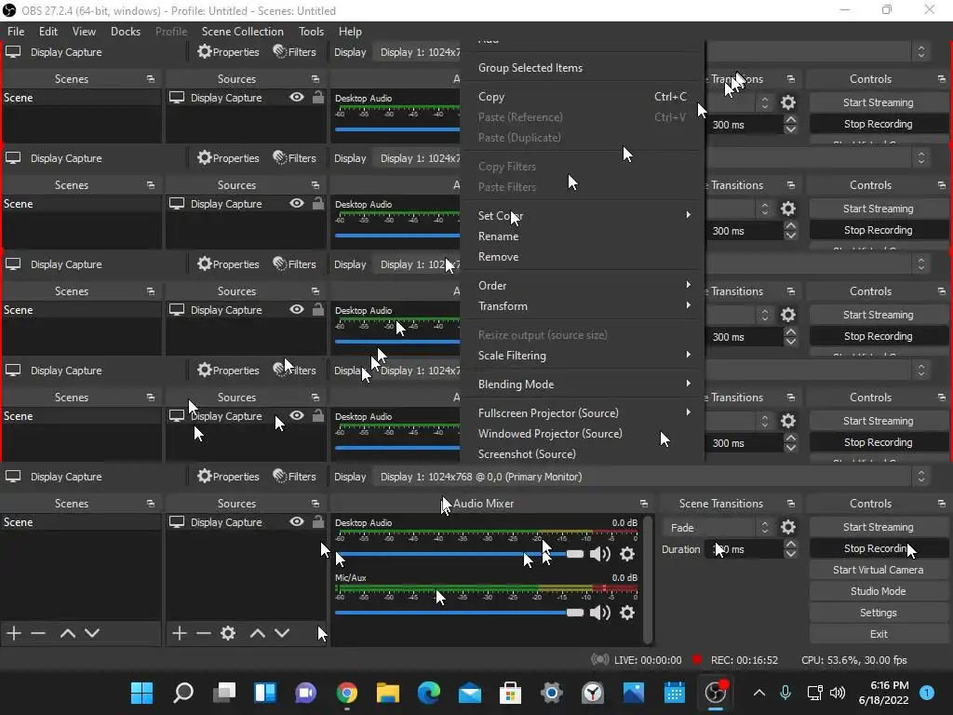Move the scene down in the Scenes list toolbar
Image resolution: width=953 pixels, height=715 pixels.
92,633
